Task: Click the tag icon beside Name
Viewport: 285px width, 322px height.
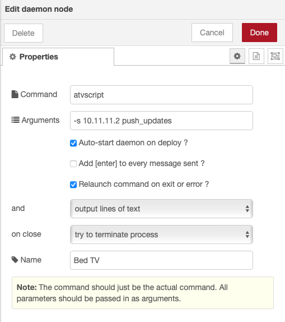Action: pyautogui.click(x=15, y=260)
